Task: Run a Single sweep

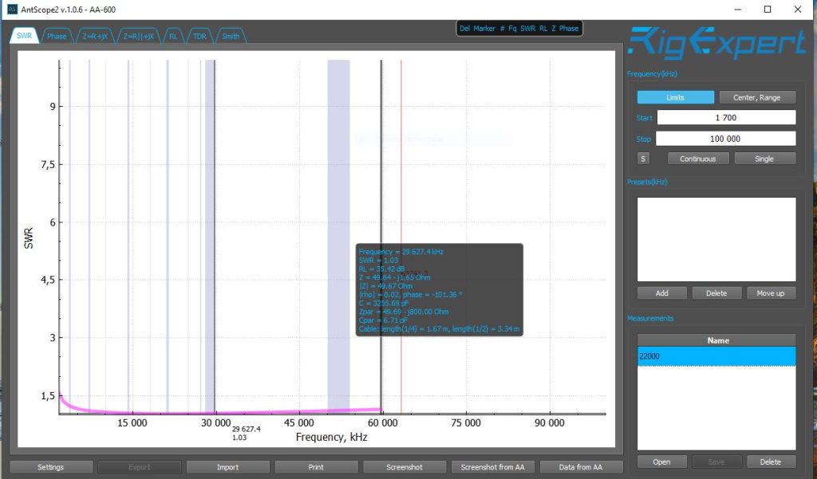Action: 764,159
